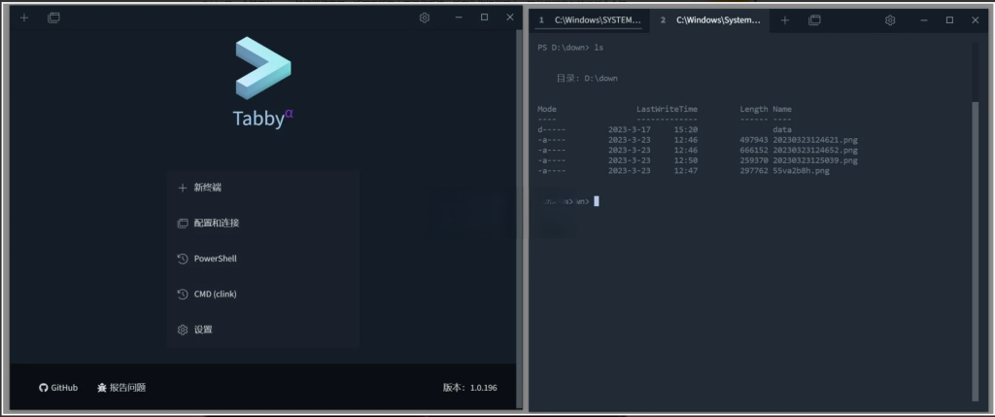This screenshot has width=995, height=417.
Task: Click length value 259370
Action: coord(754,160)
